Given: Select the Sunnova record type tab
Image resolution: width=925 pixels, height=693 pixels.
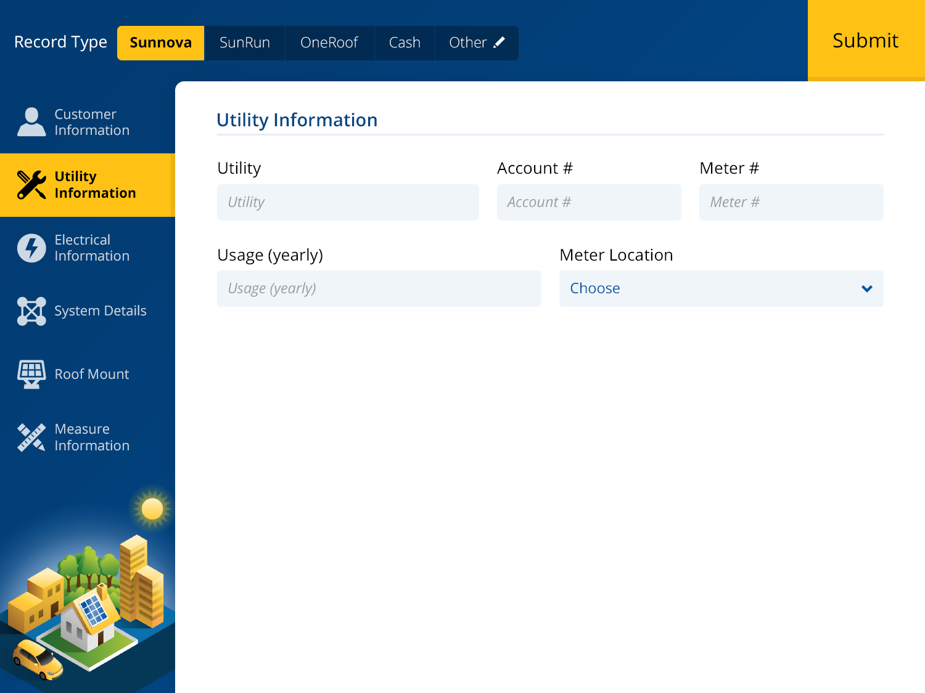Looking at the screenshot, I should pos(161,43).
